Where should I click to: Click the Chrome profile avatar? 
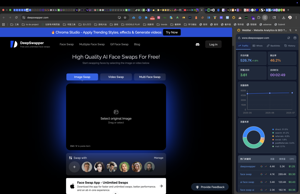[290, 18]
